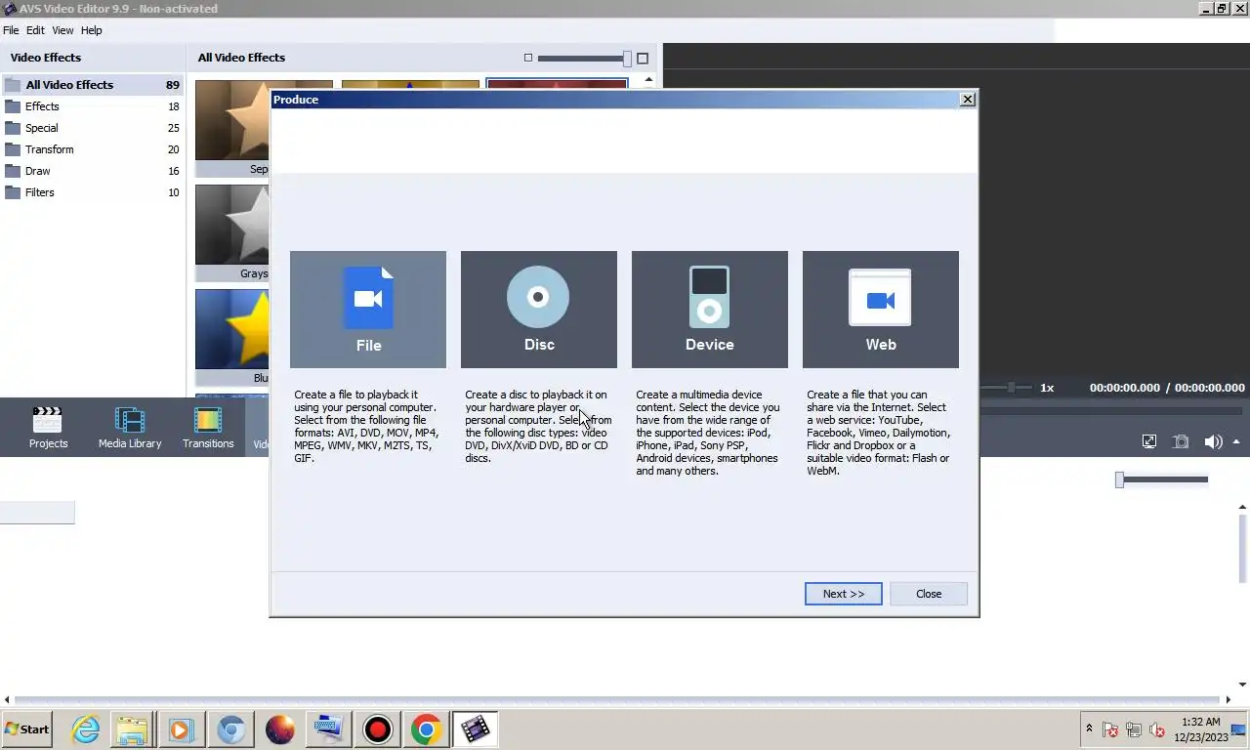
Task: Select the Blur effect thumbnail
Action: coord(232,337)
